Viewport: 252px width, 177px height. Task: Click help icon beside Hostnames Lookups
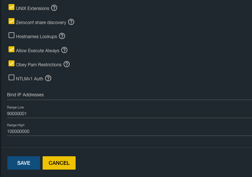pyautogui.click(x=62, y=36)
